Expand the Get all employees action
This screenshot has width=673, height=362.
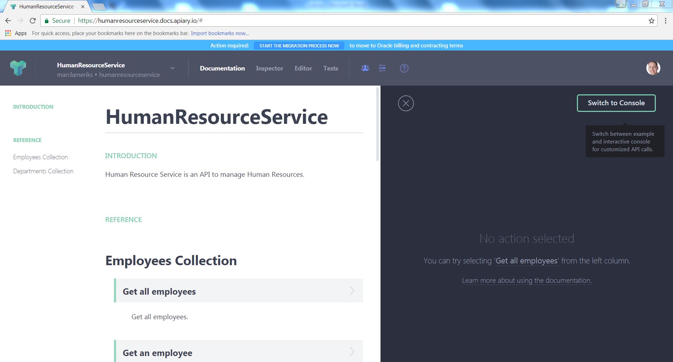(238, 291)
